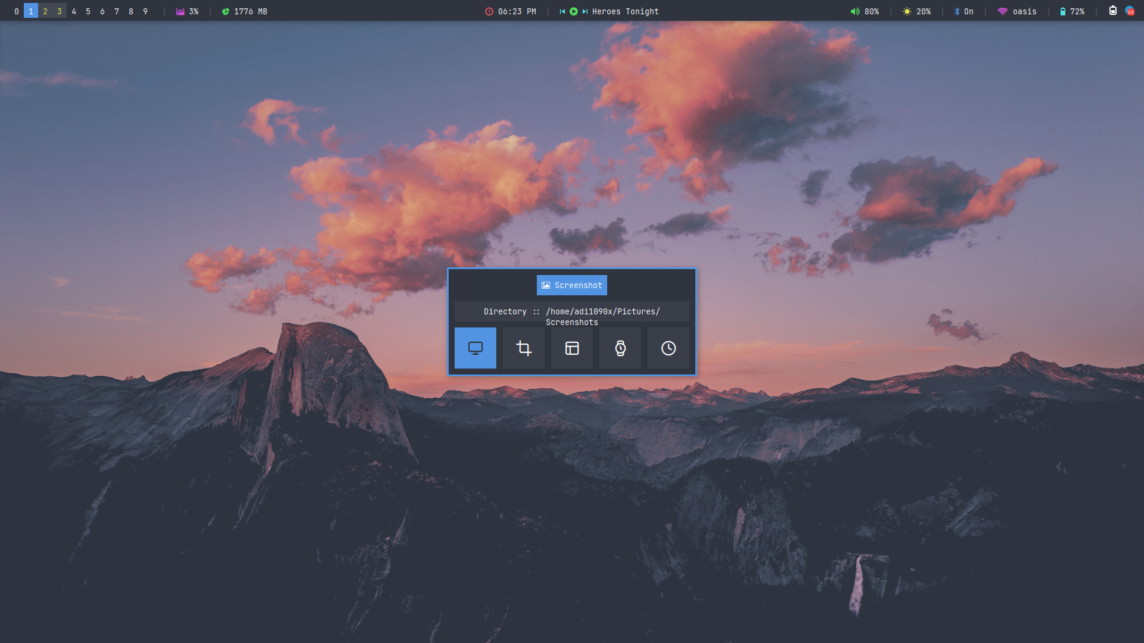Viewport: 1144px width, 643px height.
Task: Click the Screenshot title label
Action: tap(571, 285)
